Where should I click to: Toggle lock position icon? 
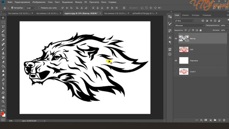tap(193, 30)
